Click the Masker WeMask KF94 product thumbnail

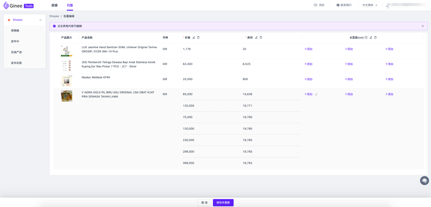pyautogui.click(x=67, y=81)
